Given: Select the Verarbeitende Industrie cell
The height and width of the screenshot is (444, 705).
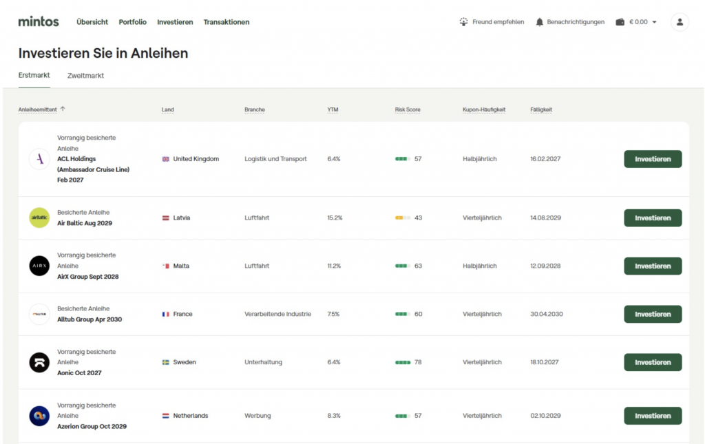Looking at the screenshot, I should pyautogui.click(x=278, y=314).
